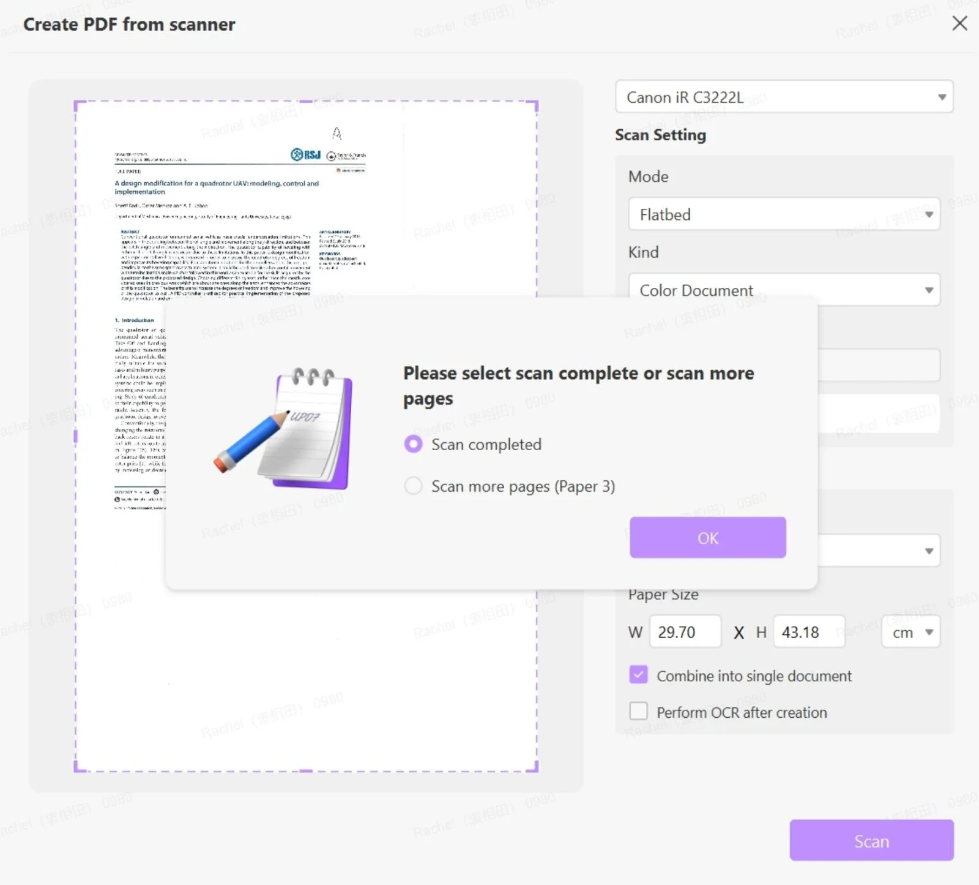Open the Mode dropdown showing Flatbed
Screen dimensions: 979x885
(784, 214)
